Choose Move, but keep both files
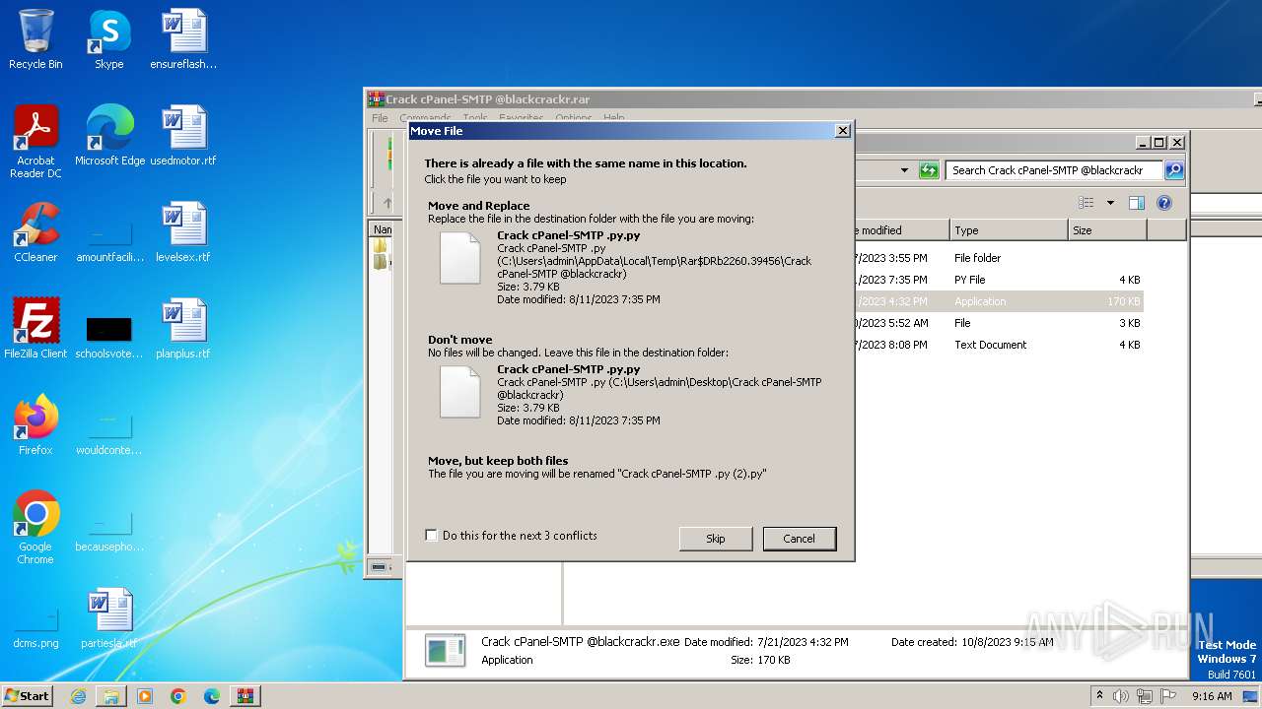Screen dimensions: 1262x709 tap(629, 467)
